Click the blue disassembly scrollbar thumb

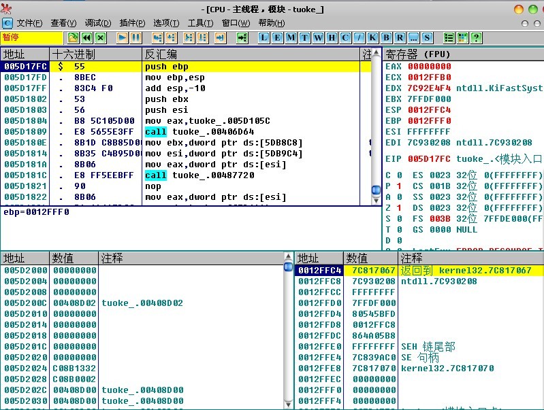pyautogui.click(x=376, y=190)
